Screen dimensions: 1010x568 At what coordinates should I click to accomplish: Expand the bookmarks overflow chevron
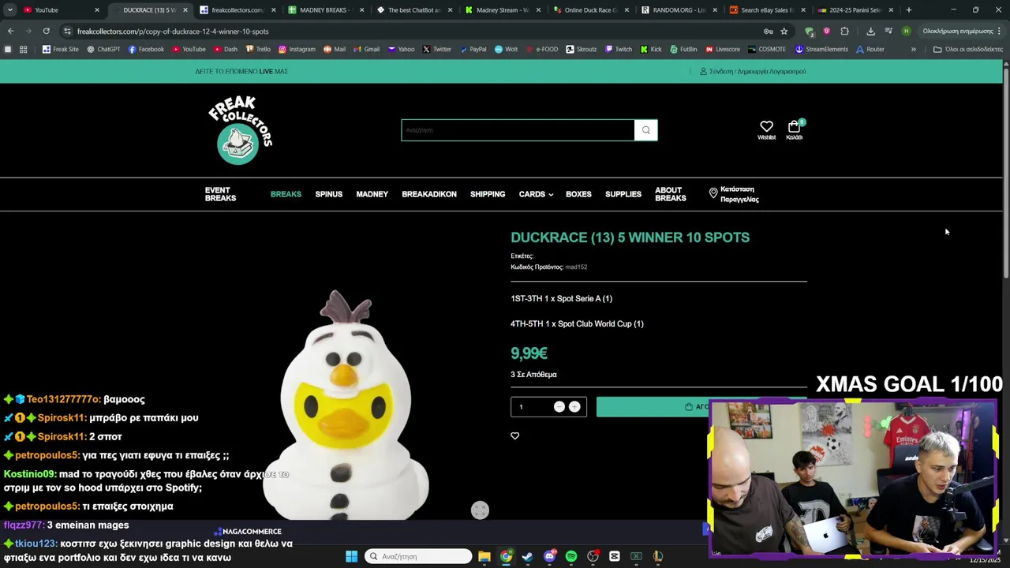913,49
